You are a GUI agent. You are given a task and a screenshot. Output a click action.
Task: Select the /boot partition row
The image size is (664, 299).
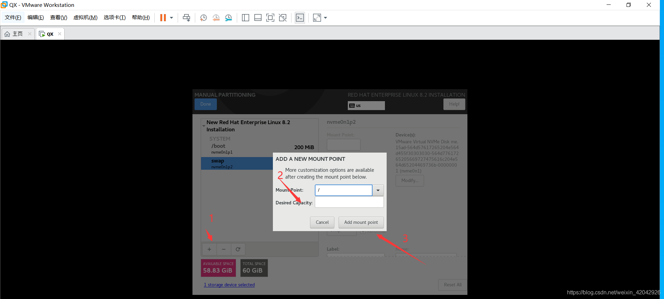[260, 149]
